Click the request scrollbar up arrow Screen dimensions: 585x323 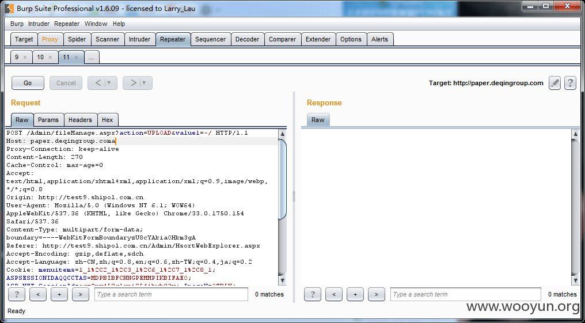(x=283, y=134)
